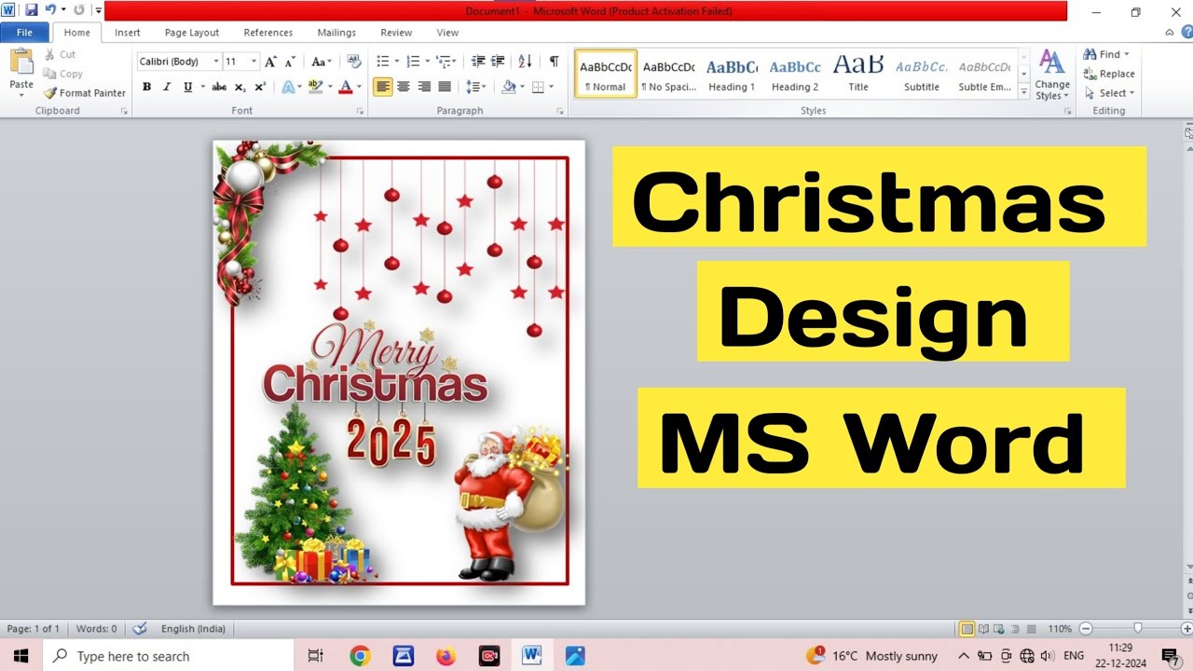
Task: Toggle italic formatting
Action: click(167, 87)
